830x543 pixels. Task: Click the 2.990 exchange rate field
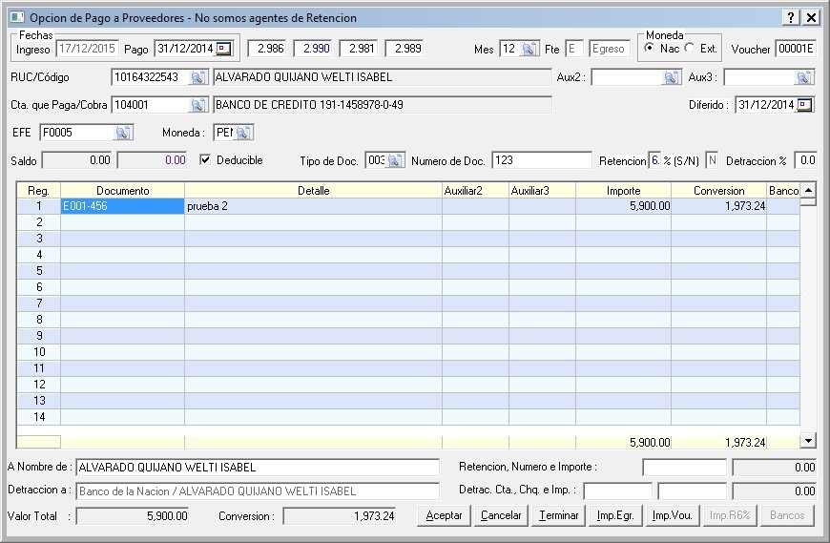pyautogui.click(x=313, y=49)
